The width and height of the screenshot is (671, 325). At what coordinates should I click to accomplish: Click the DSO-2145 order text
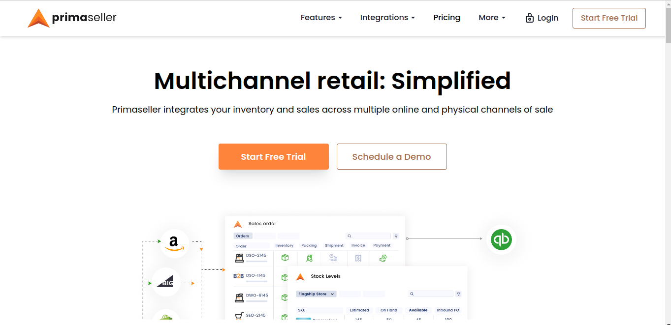[x=256, y=256]
